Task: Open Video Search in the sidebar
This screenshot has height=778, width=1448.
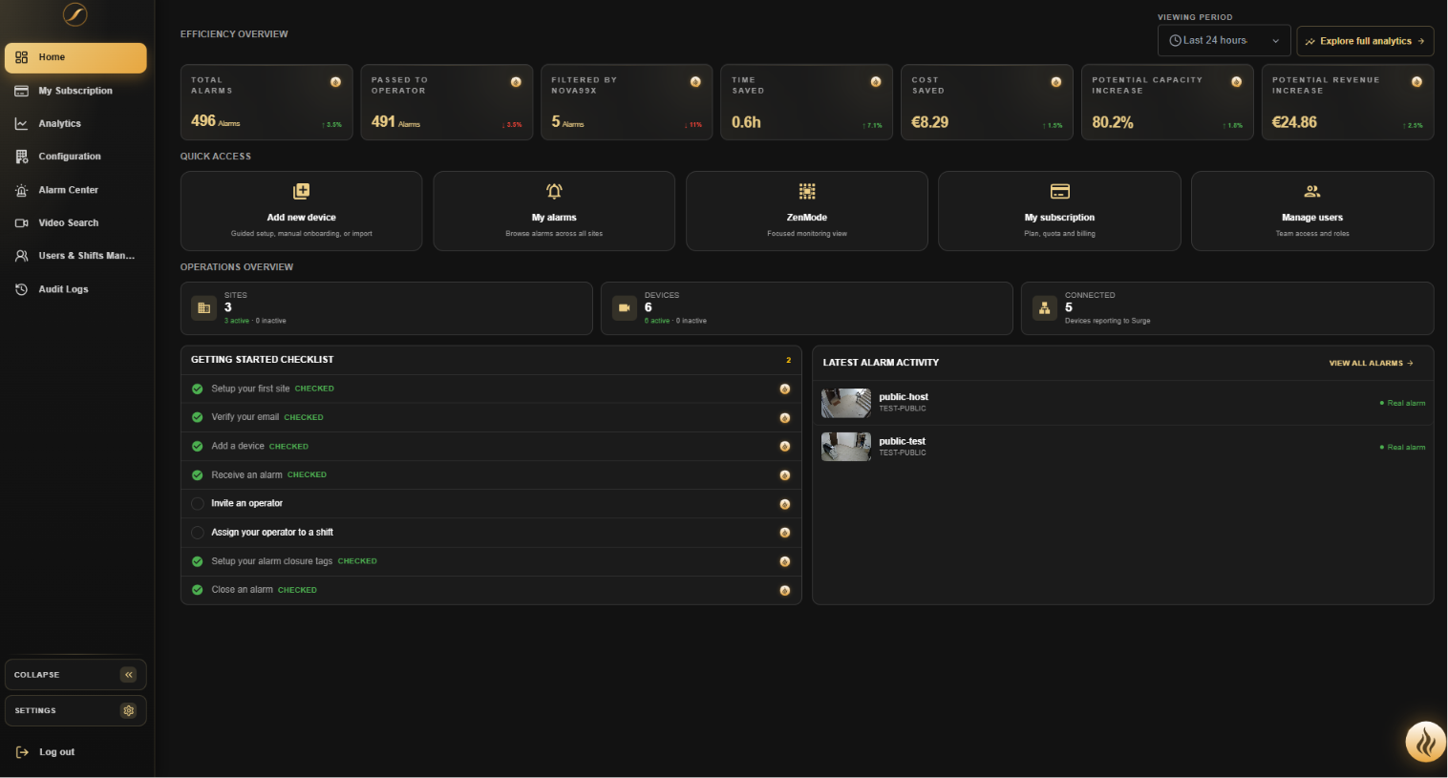Action: click(75, 222)
